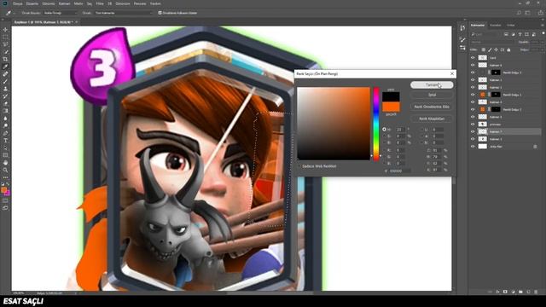Viewport: 546px width, 307px height.
Task: Select the Type tool
Action: tap(5, 140)
